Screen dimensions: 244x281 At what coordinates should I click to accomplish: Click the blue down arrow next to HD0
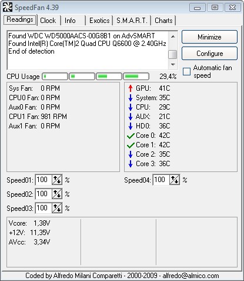[131, 126]
